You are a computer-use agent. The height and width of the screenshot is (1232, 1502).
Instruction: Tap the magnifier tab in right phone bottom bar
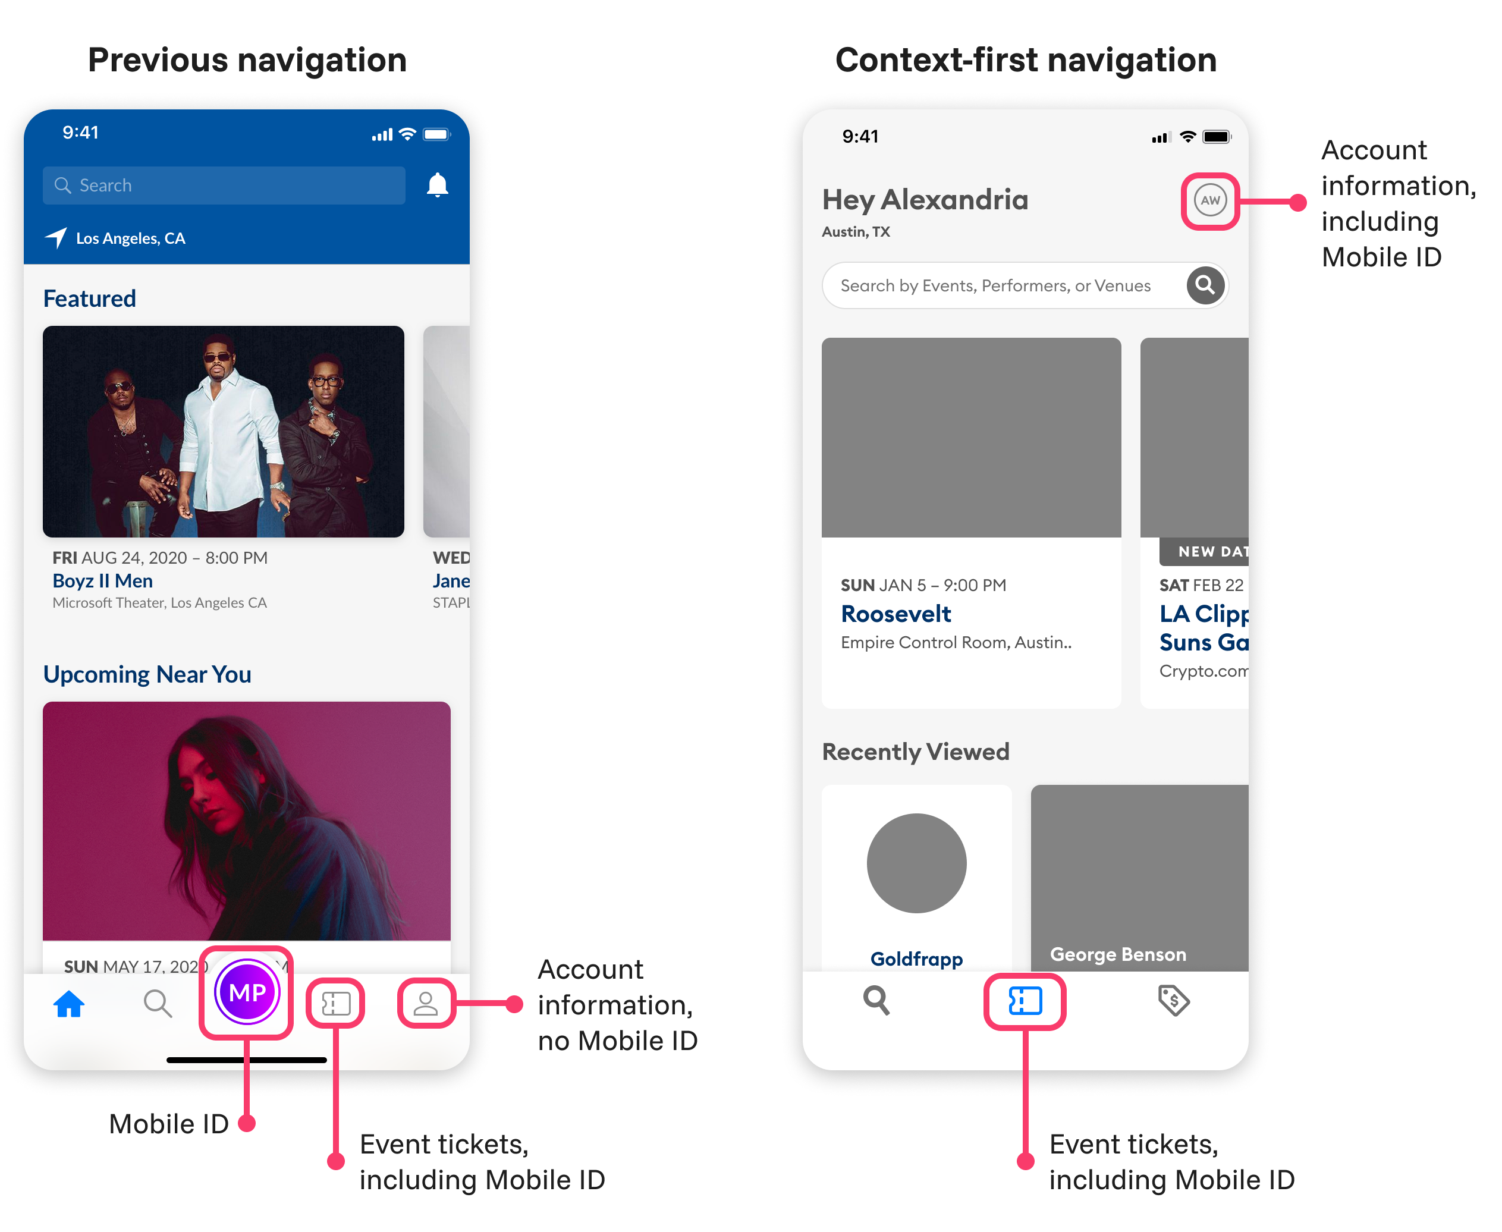tap(876, 1000)
